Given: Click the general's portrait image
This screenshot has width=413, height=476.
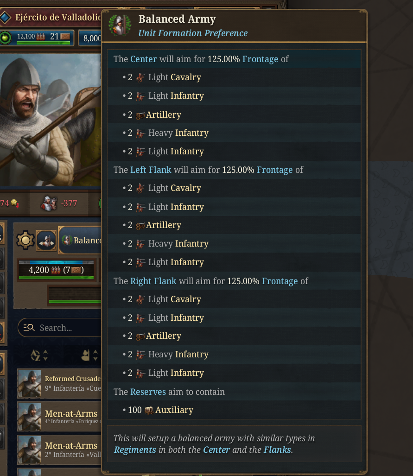Looking at the screenshot, I should [x=51, y=120].
